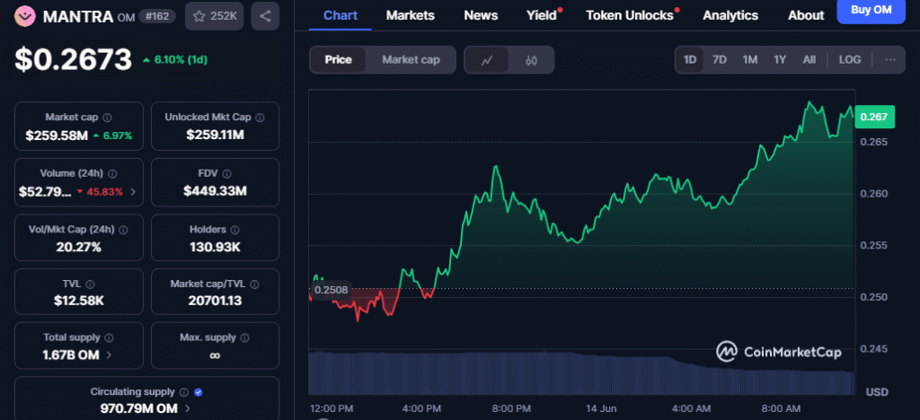Click the Buy OM button
920x420 pixels.
871,10
